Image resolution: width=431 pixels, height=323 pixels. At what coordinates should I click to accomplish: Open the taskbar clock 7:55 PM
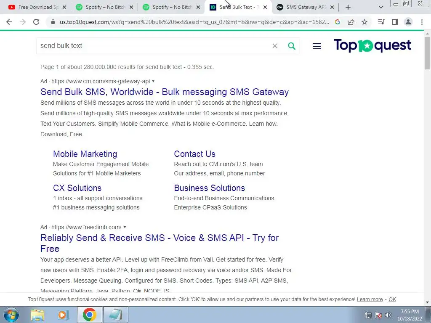click(410, 315)
